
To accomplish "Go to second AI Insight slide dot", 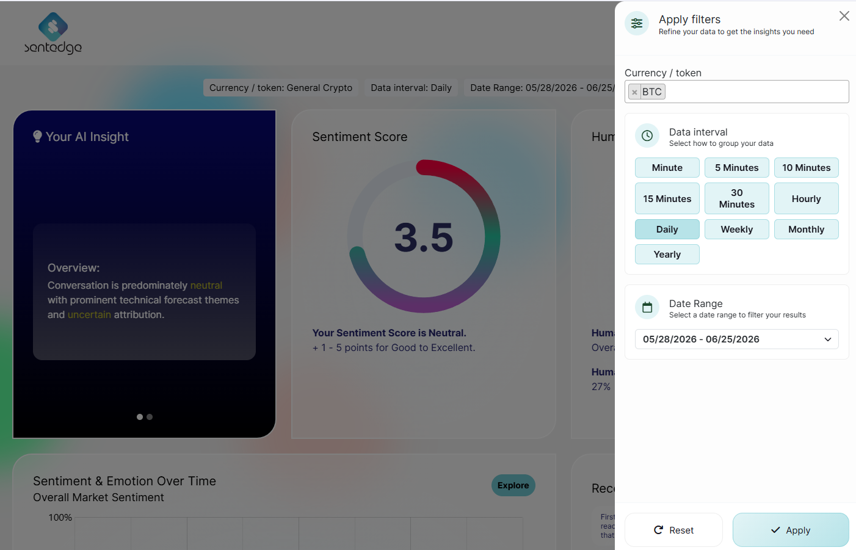I will click(150, 417).
